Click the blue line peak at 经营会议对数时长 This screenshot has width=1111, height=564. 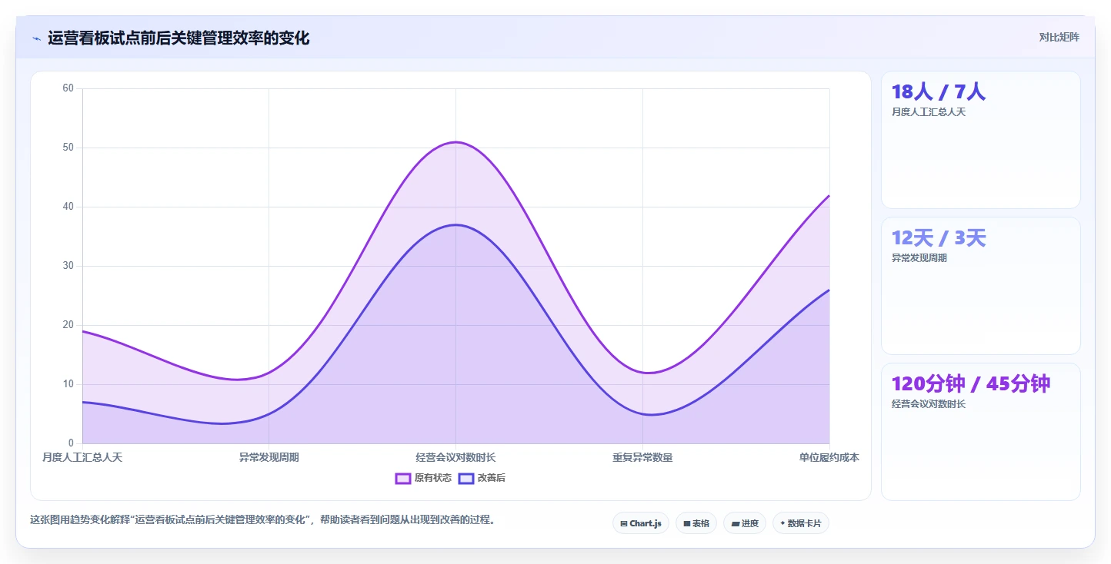point(455,225)
